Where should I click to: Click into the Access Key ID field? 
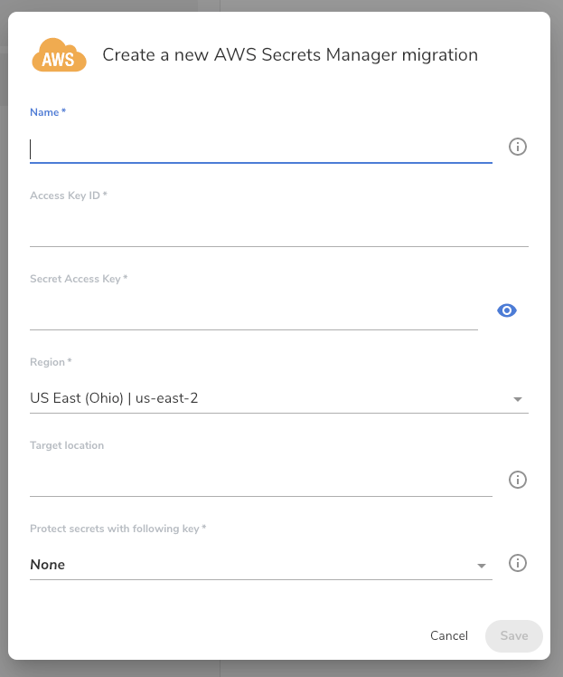pos(278,232)
